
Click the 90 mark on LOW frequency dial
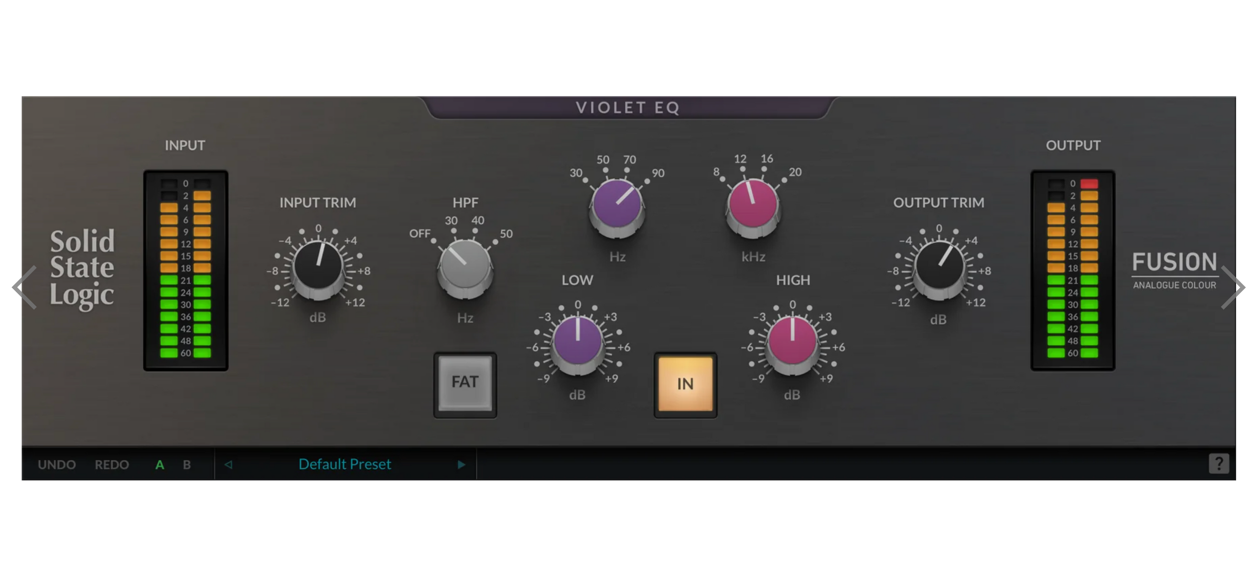658,173
